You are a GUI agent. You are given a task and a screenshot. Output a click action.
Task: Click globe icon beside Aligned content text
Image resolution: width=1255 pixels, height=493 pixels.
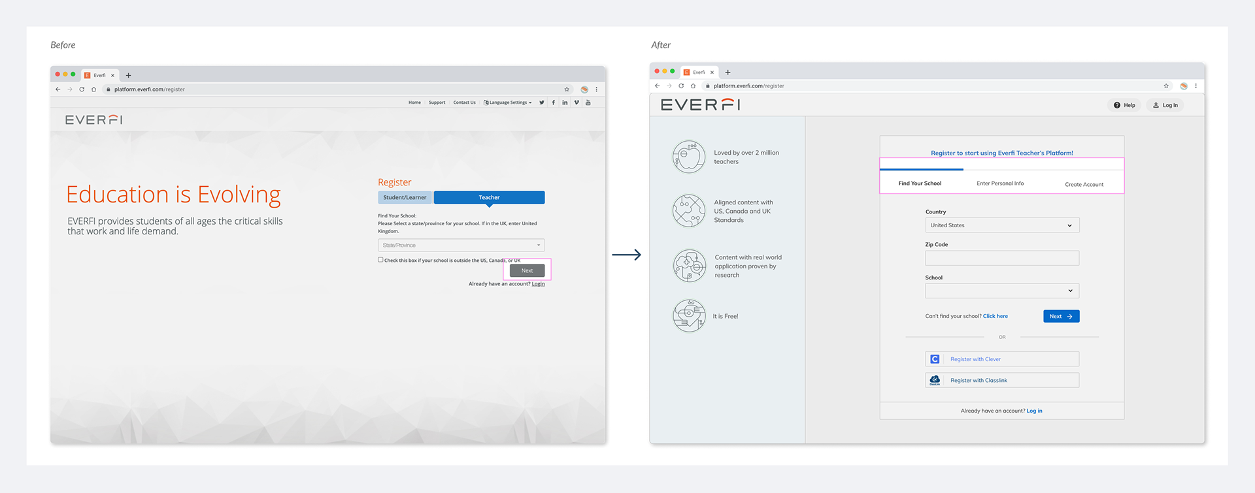[x=690, y=211]
